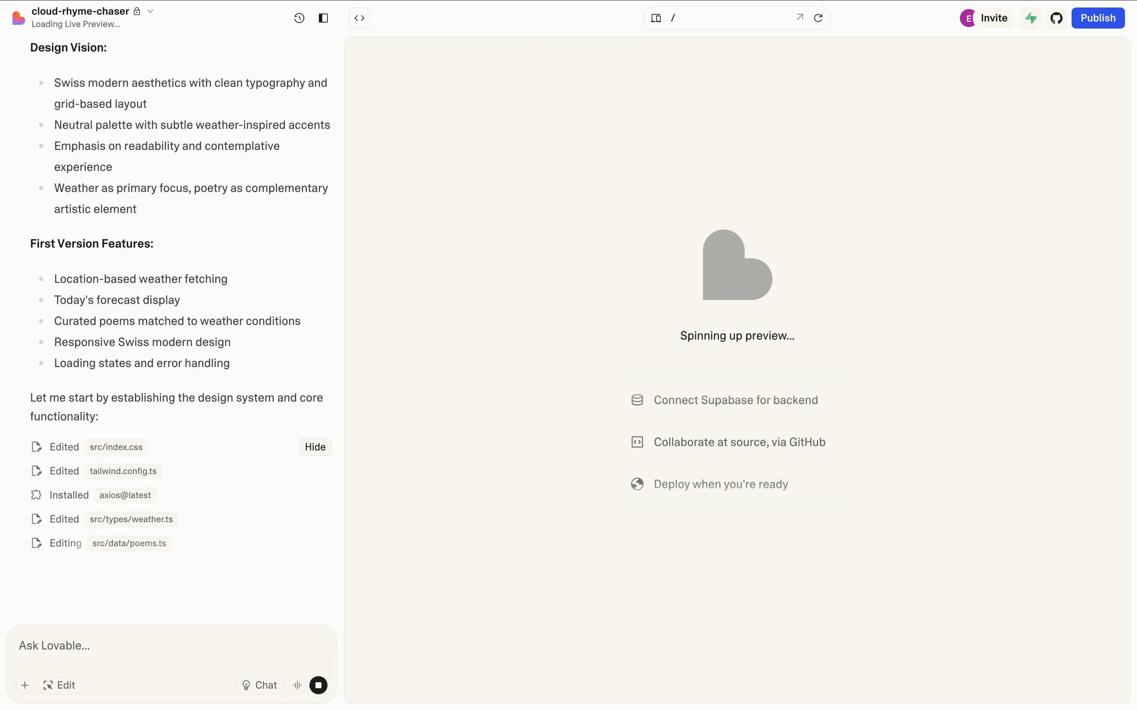Image resolution: width=1137 pixels, height=710 pixels.
Task: Hide the edited files list
Action: [315, 447]
